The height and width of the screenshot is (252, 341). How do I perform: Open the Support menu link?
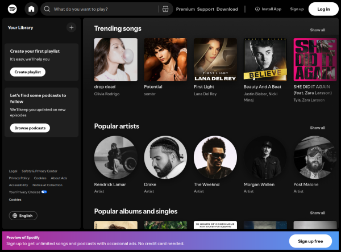(x=205, y=9)
